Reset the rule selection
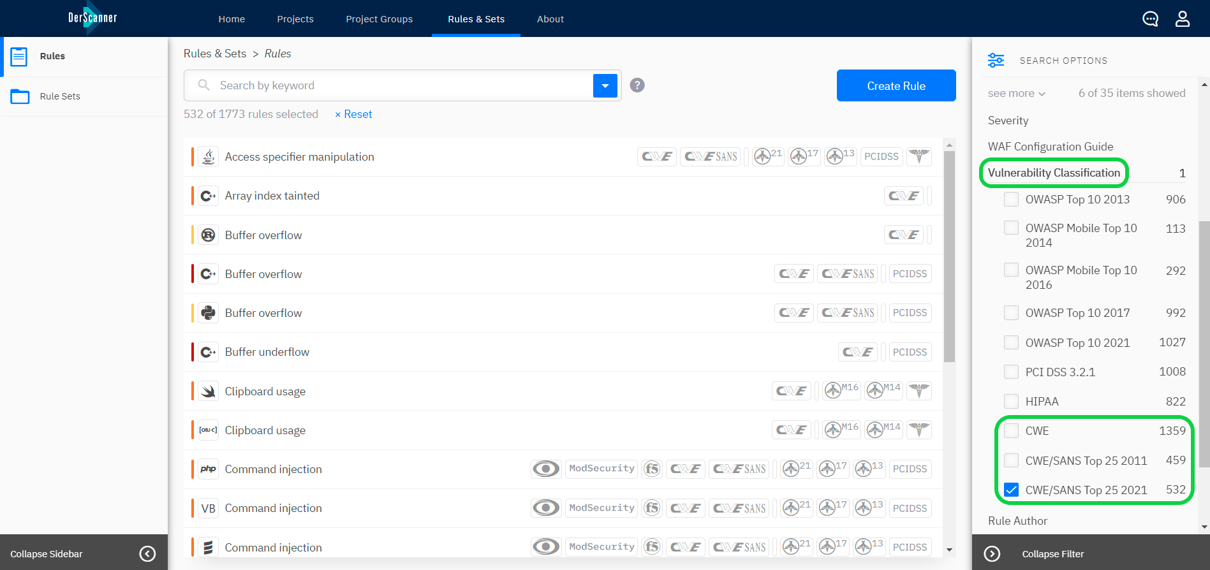 [353, 114]
